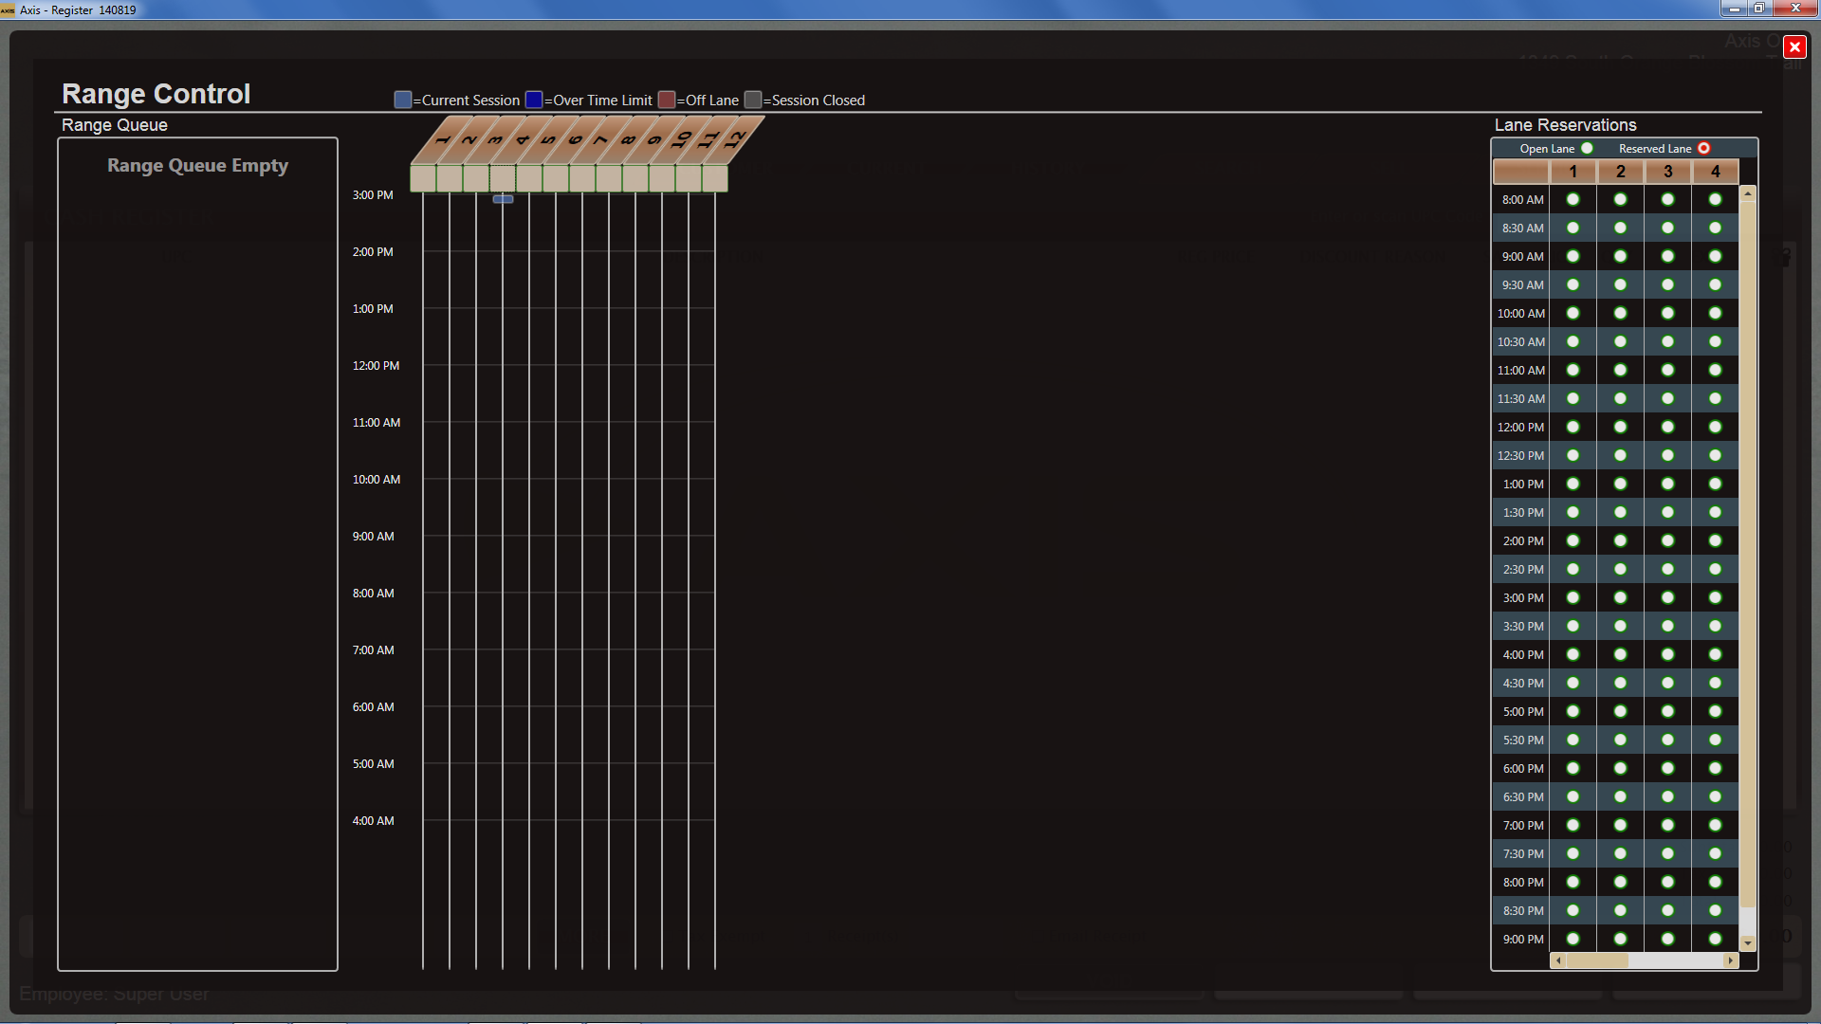Click reservation column header 1
This screenshot has height=1024, width=1821.
point(1573,172)
